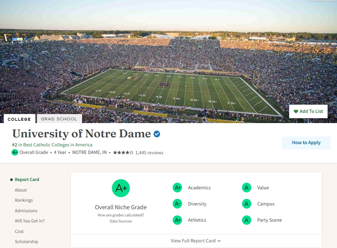Open Admissions in the sidebar navigation
This screenshot has height=248, width=337.
coord(26,211)
